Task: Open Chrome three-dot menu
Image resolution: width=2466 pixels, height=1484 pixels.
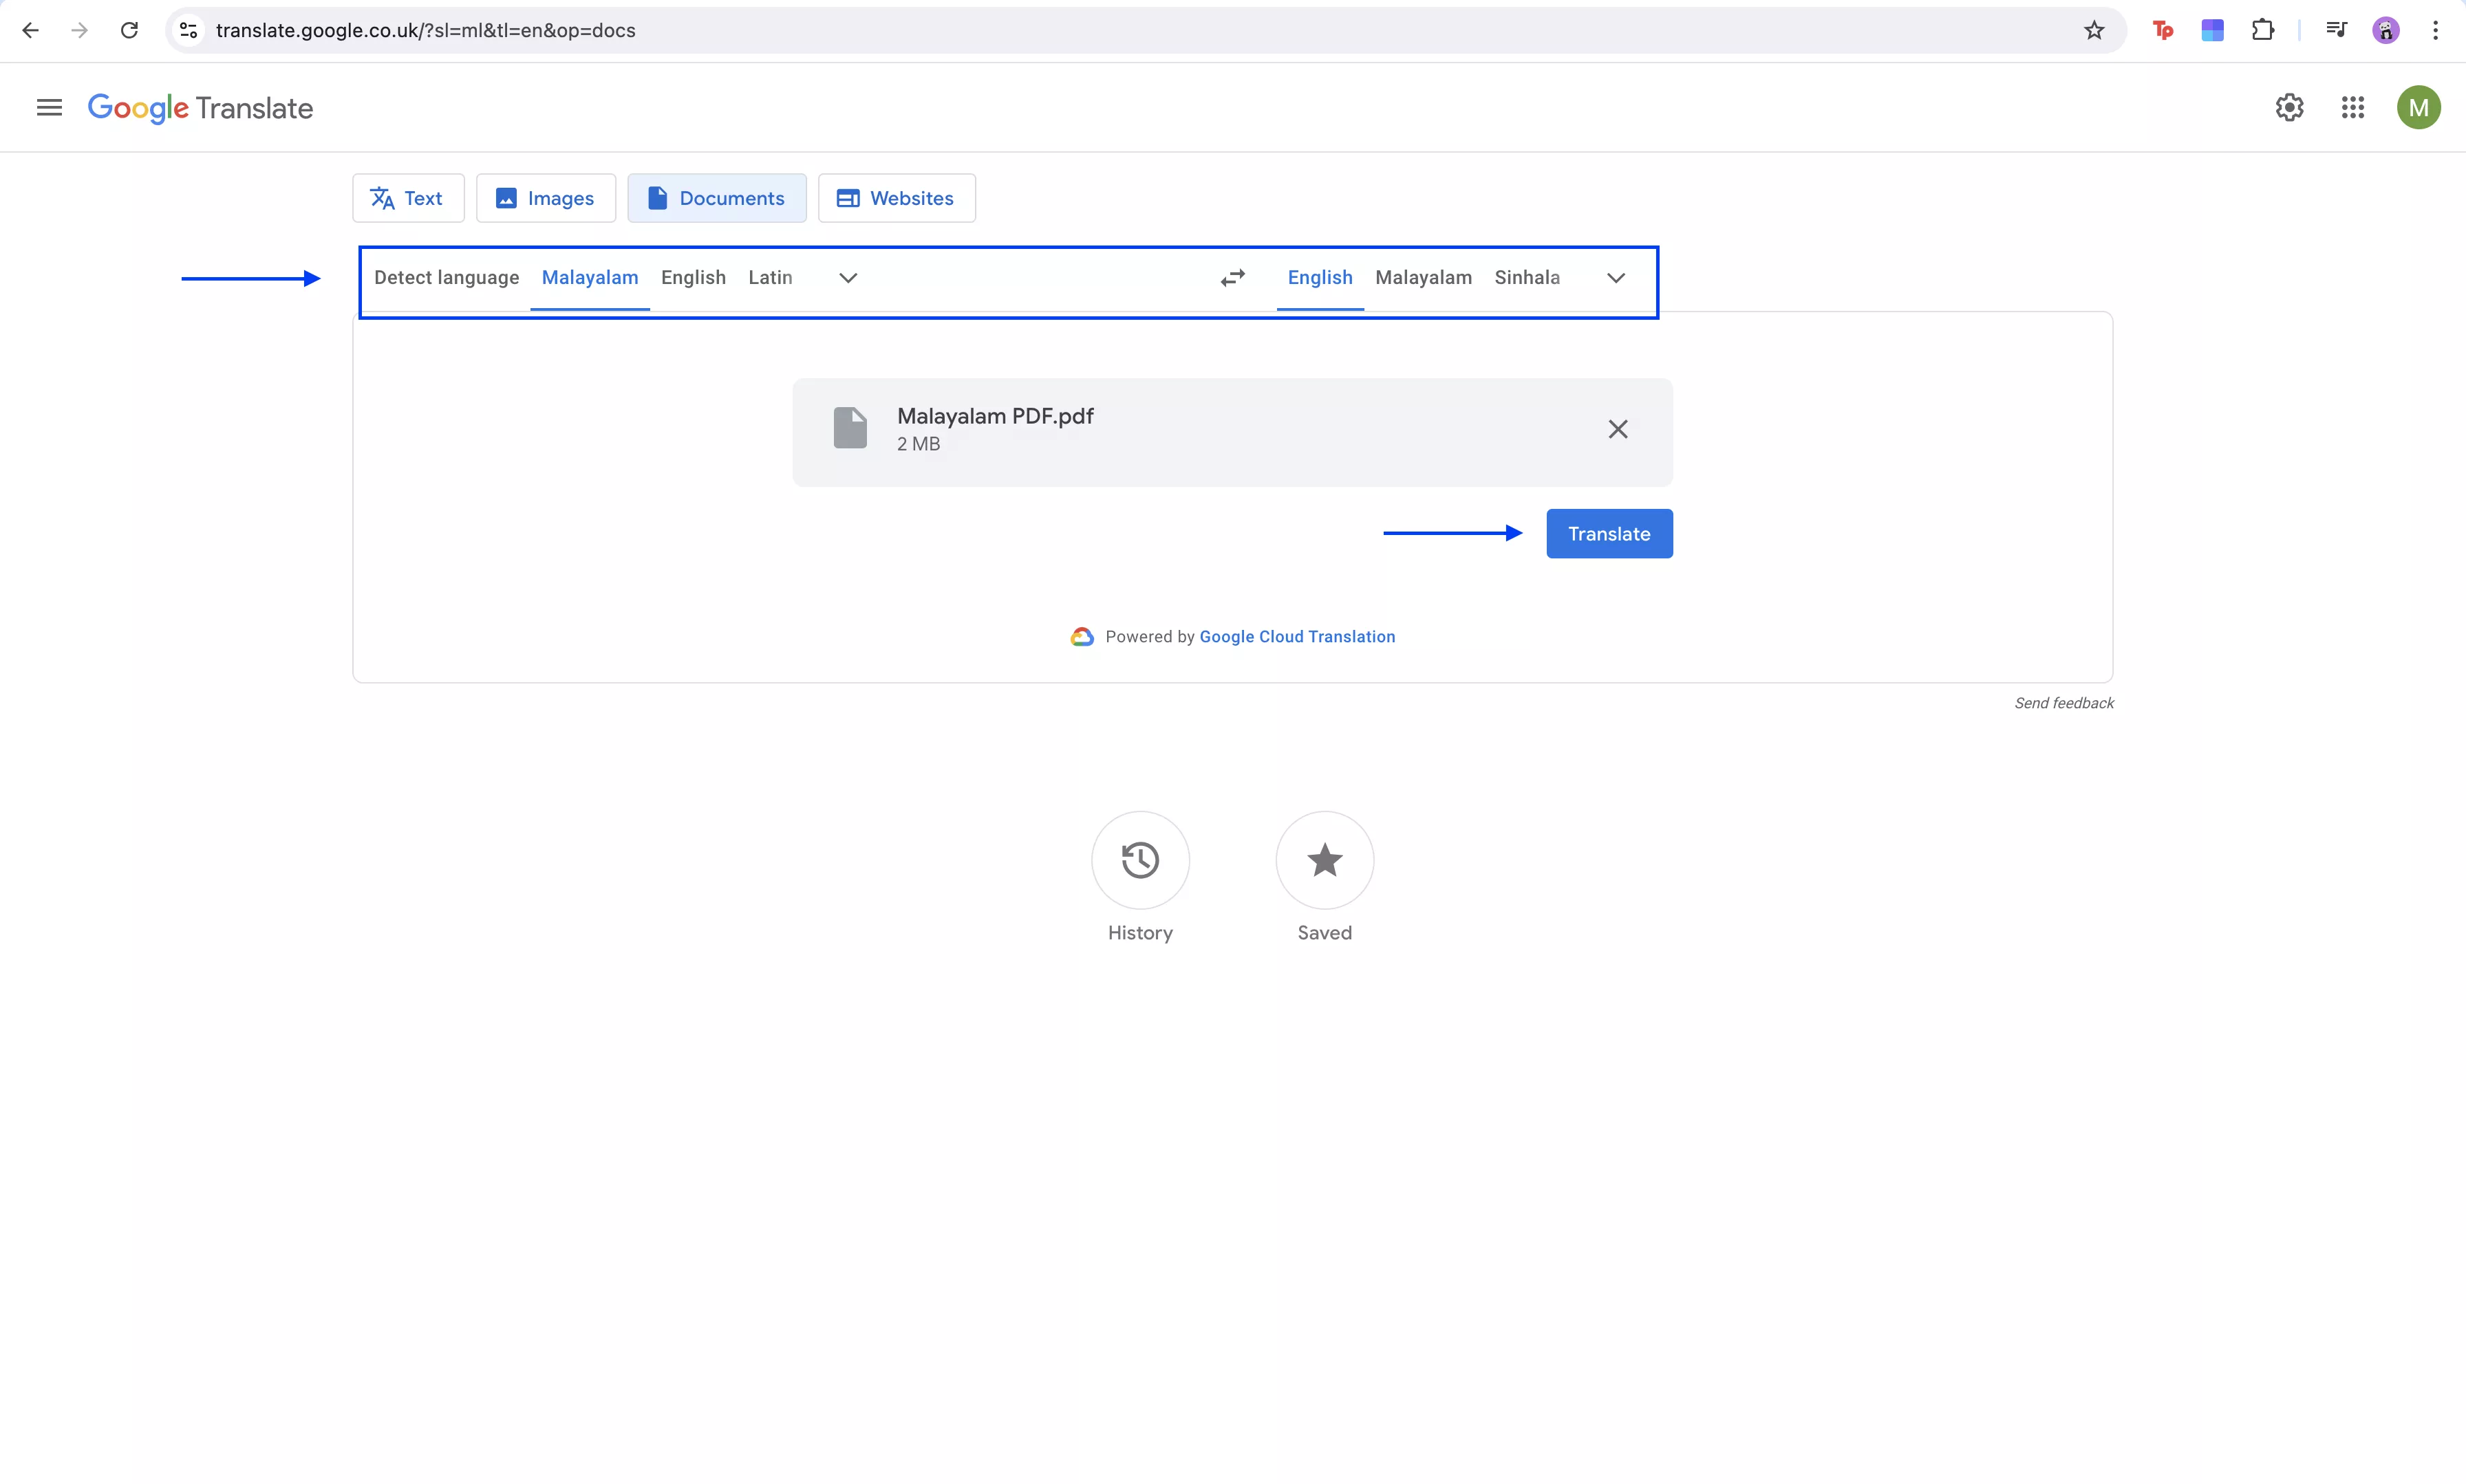Action: click(x=2435, y=30)
